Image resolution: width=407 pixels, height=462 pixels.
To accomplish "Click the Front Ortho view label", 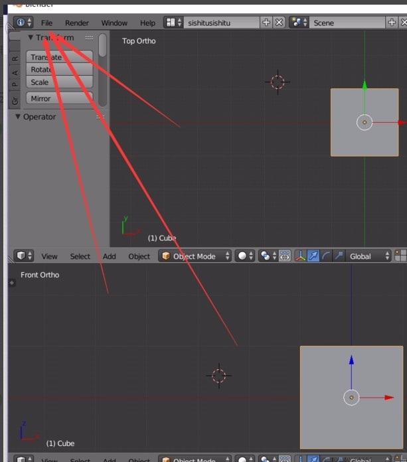I will (x=40, y=275).
